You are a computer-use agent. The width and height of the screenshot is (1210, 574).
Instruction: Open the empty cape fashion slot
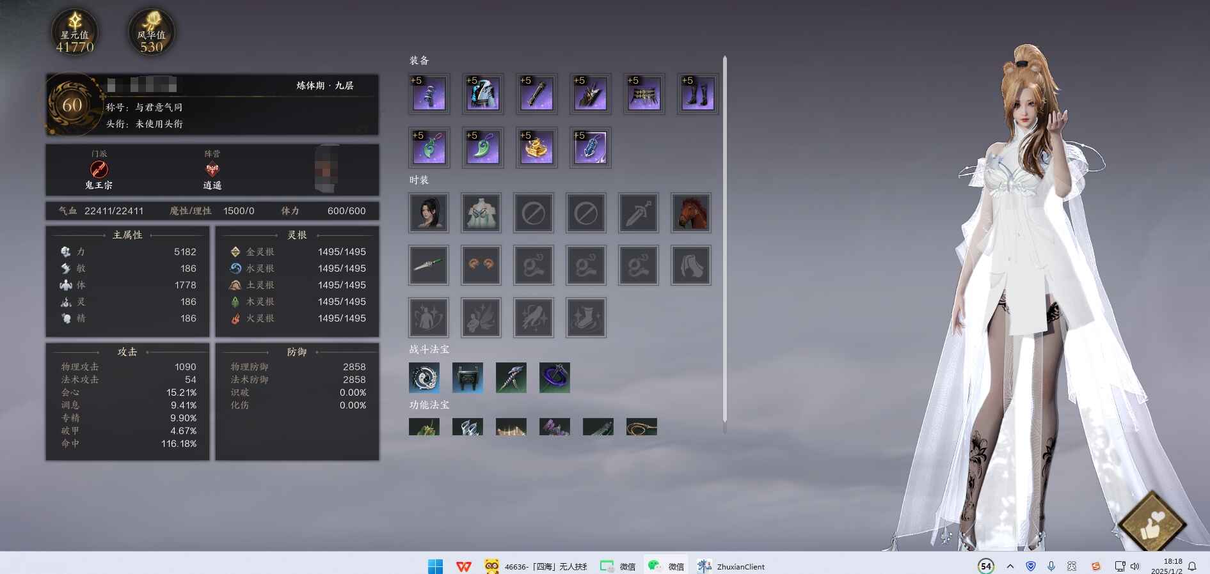pyautogui.click(x=691, y=265)
